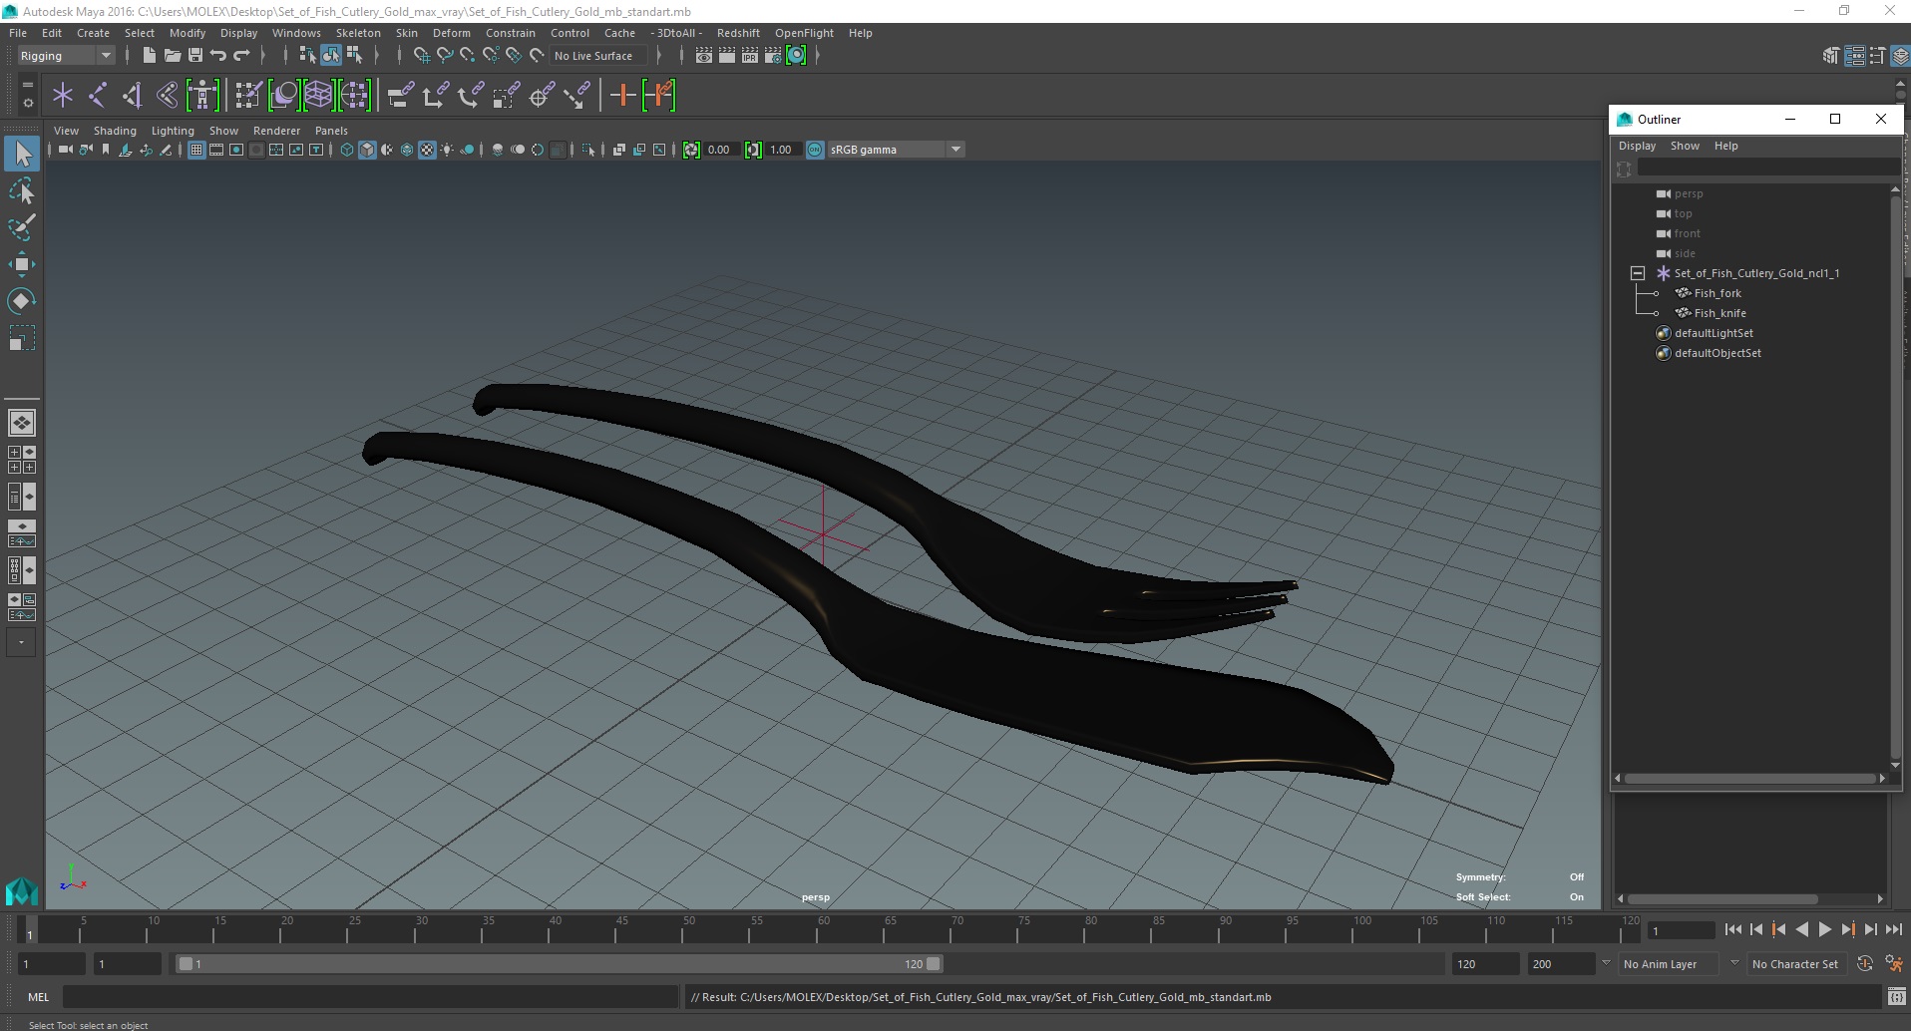Choose the Paint Selection tool

click(x=22, y=227)
